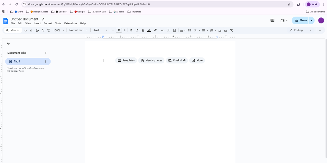This screenshot has width=327, height=163.
Task: Click the insert image icon
Action: pyautogui.click(x=174, y=30)
